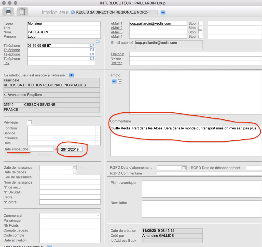Viewport: 262px width, 247px height.
Task: Open calendar for RGPD Date d'abonnement
Action: point(184,168)
